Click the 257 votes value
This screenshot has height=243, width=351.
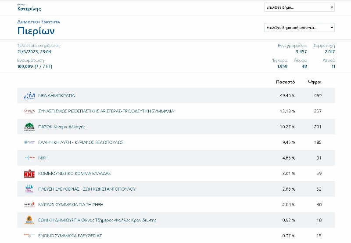pyautogui.click(x=318, y=111)
